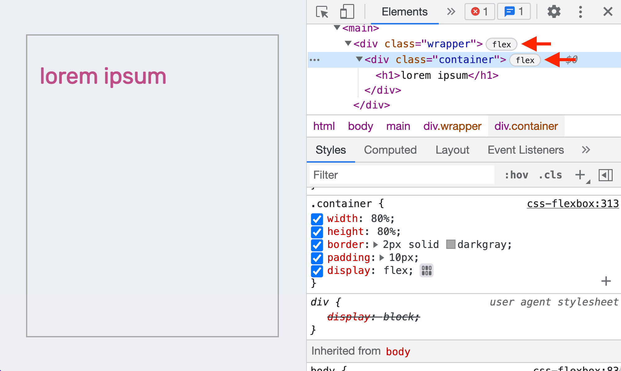Click the add new style rule button
621x371 pixels.
pos(580,174)
